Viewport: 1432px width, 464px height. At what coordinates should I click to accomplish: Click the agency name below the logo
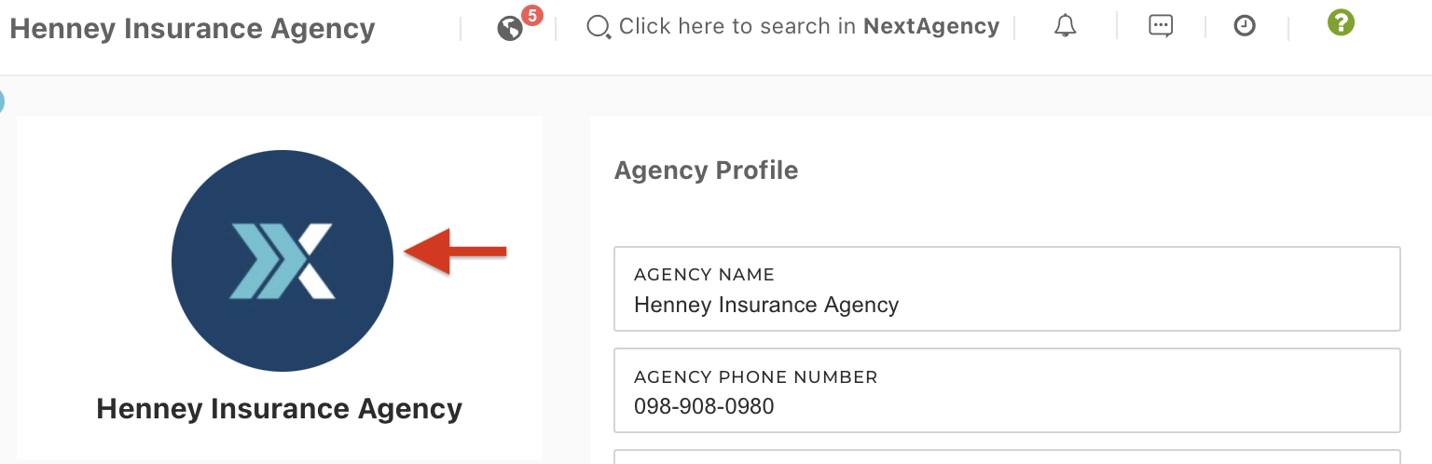280,409
